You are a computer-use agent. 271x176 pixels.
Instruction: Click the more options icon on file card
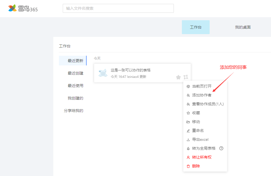click(x=186, y=77)
